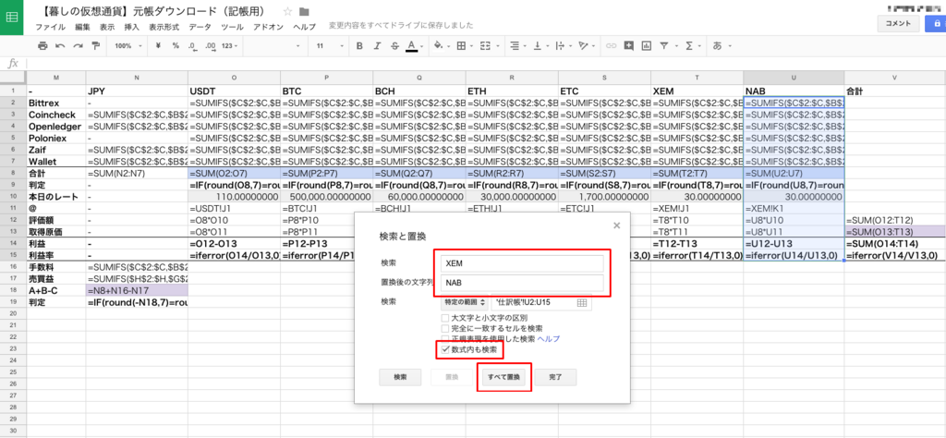This screenshot has height=438, width=946.
Task: Decrease decimal places
Action: [192, 46]
